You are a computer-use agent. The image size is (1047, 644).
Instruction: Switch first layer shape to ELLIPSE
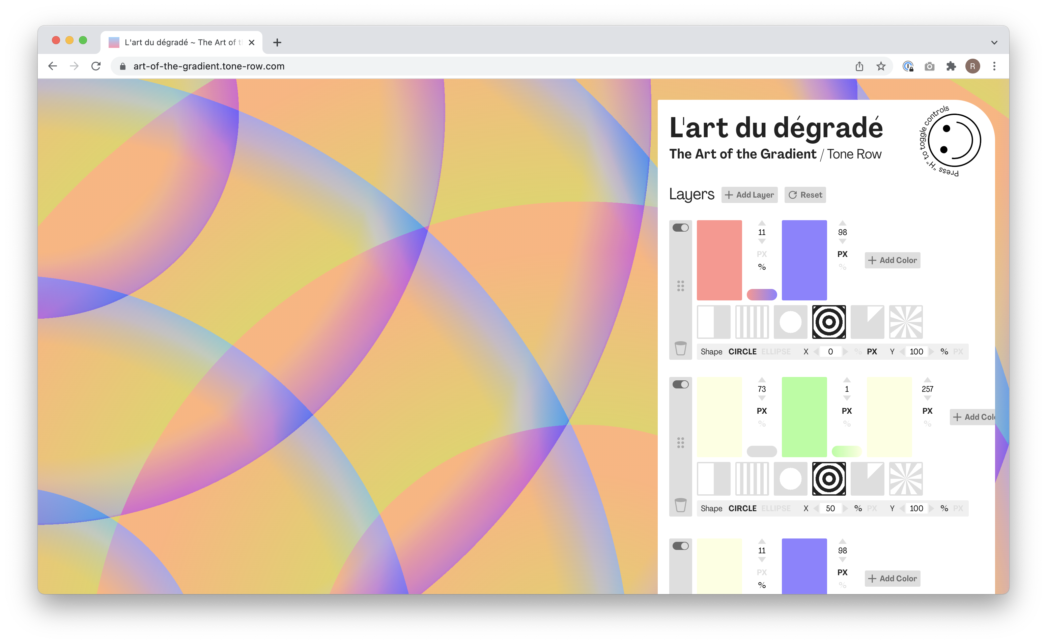pos(776,352)
